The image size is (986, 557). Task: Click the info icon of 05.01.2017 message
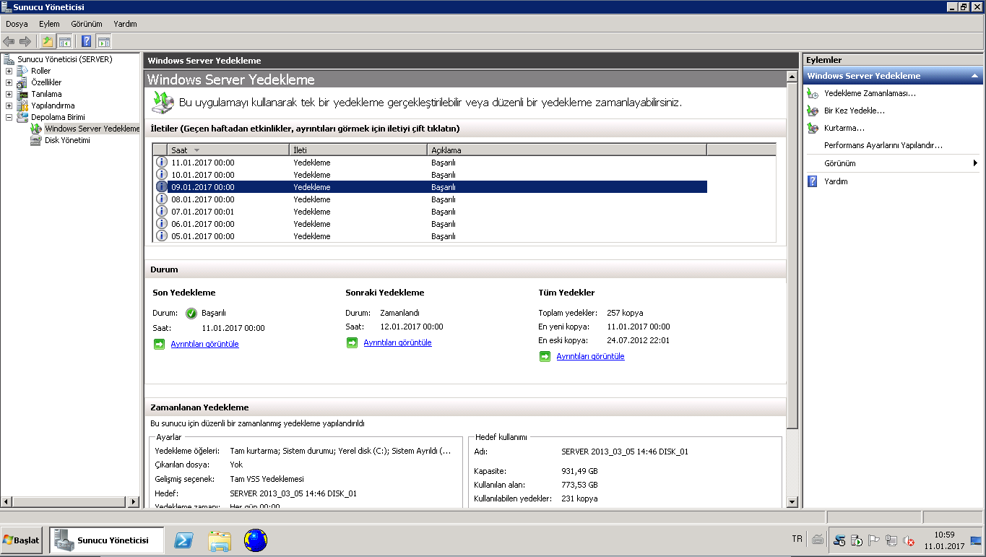[161, 236]
